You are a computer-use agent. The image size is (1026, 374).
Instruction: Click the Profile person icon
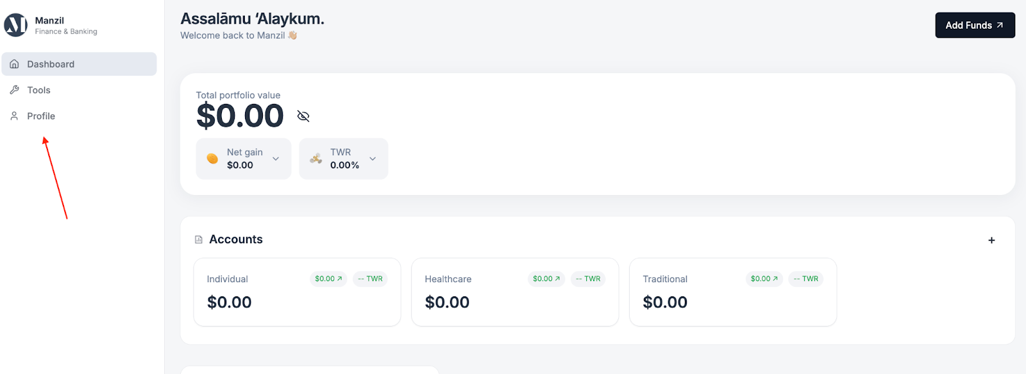pos(14,116)
